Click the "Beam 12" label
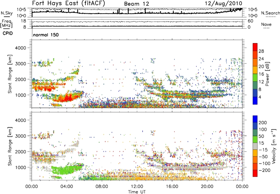Viewport: 280px width, 194px height. click(136, 4)
